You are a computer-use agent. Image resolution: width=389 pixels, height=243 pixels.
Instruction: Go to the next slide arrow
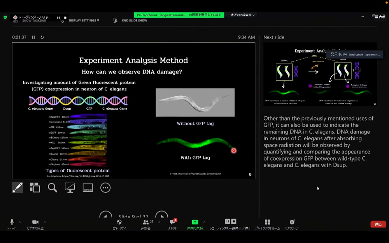click(161, 216)
